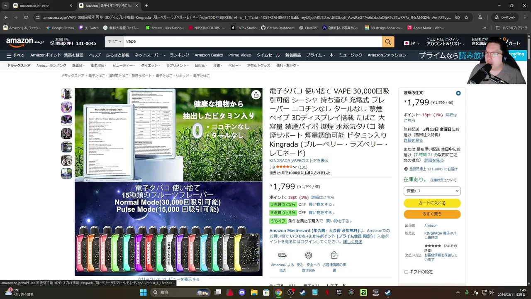Viewport: 531px width, 299px height.
Task: Click 詳細はこちら next to the points under the main price
Action: pyautogui.click(x=323, y=197)
